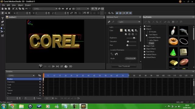Open the View menu
The width and height of the screenshot is (195, 109).
pos(14,5)
